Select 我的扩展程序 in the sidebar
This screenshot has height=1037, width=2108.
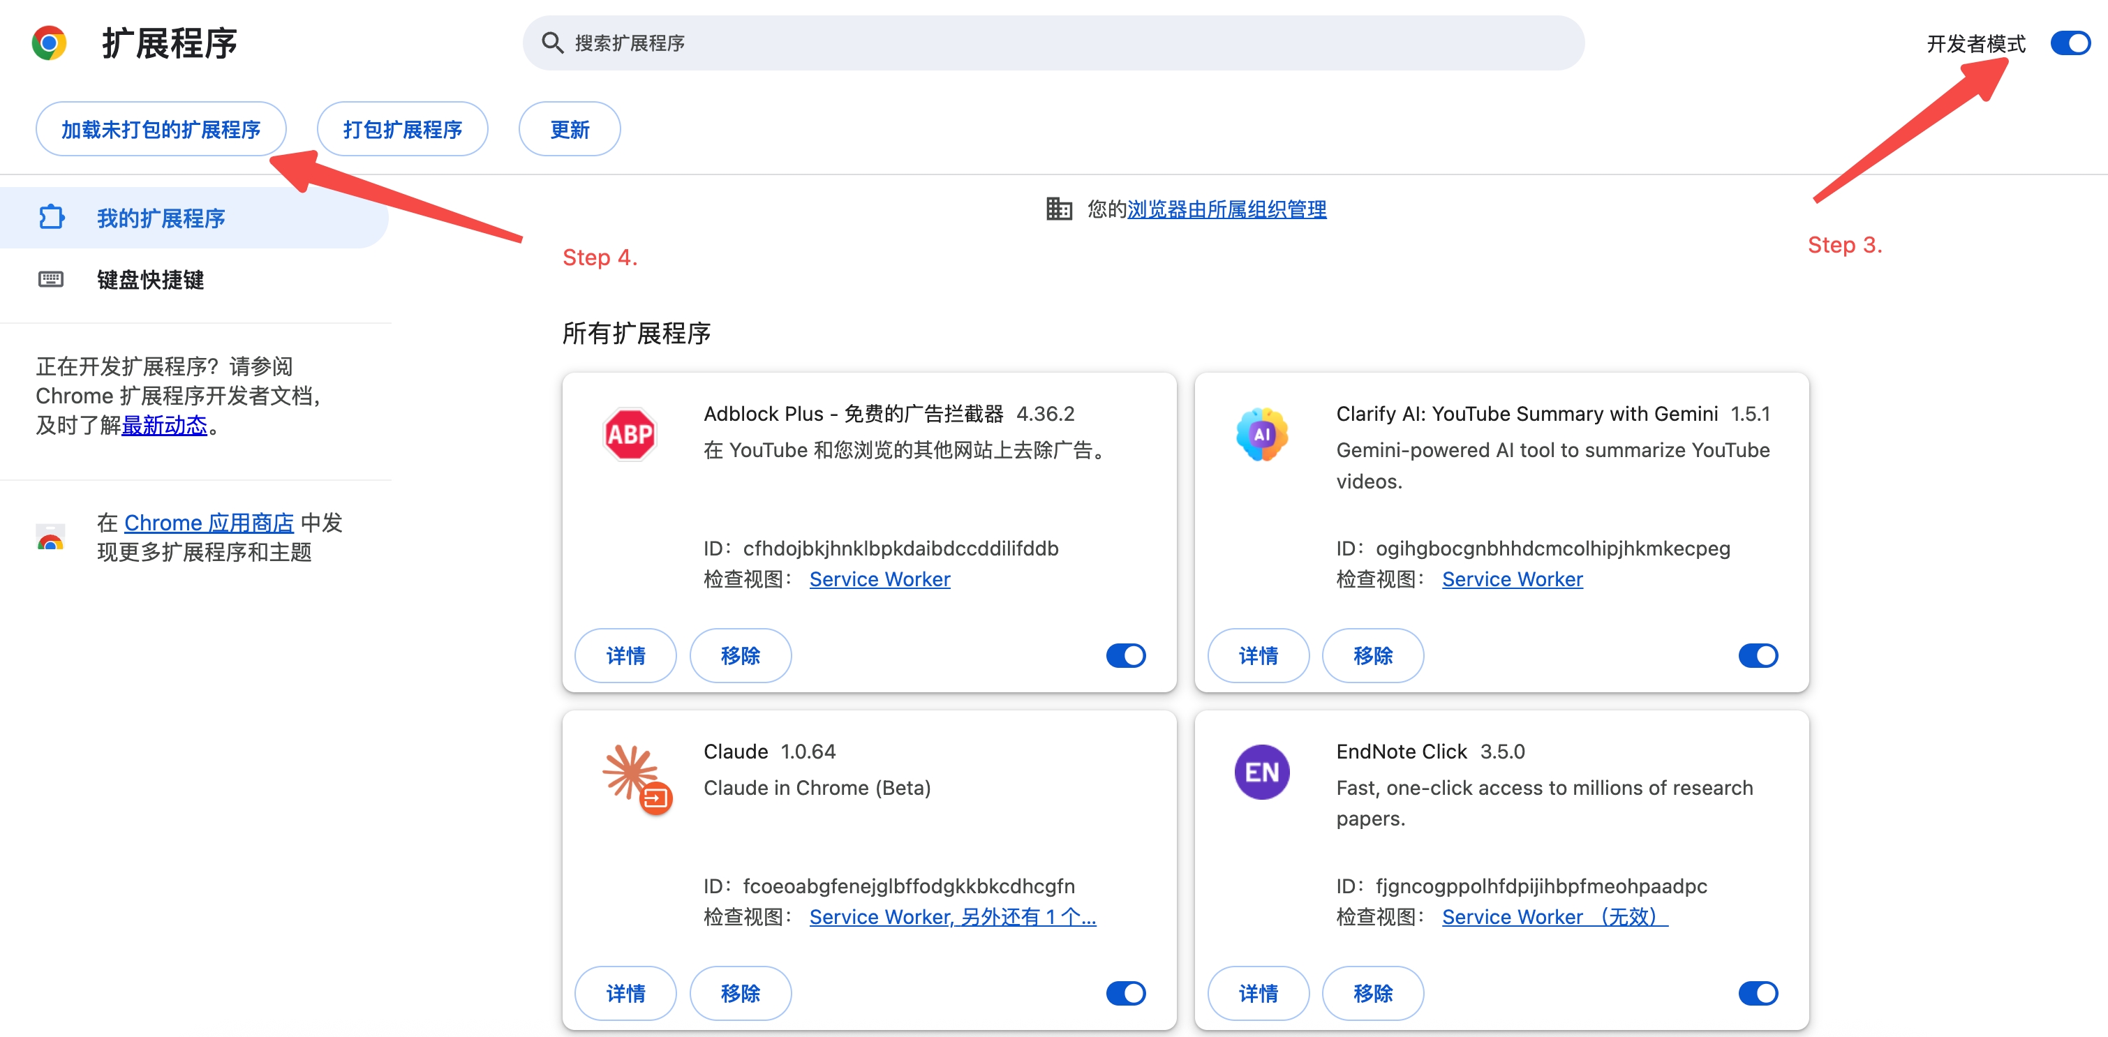161,218
